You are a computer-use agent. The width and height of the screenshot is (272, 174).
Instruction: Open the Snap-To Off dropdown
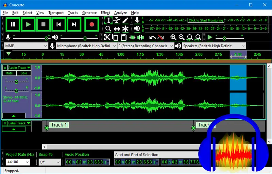[50, 162]
